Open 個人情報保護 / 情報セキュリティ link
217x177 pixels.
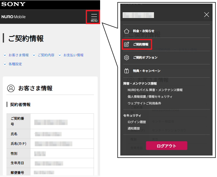[x=150, y=97]
